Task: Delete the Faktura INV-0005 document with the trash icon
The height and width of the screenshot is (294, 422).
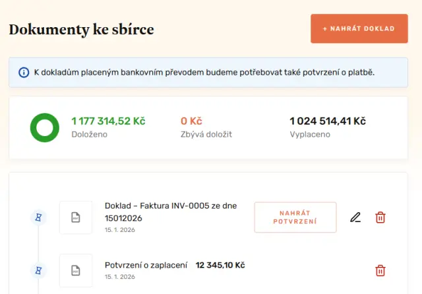Action: 380,217
